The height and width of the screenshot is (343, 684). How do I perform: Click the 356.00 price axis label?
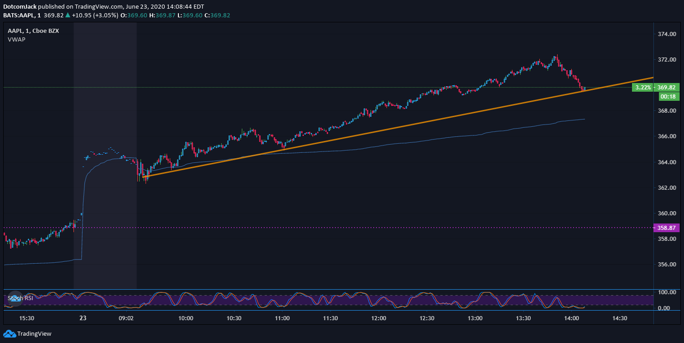(x=667, y=265)
